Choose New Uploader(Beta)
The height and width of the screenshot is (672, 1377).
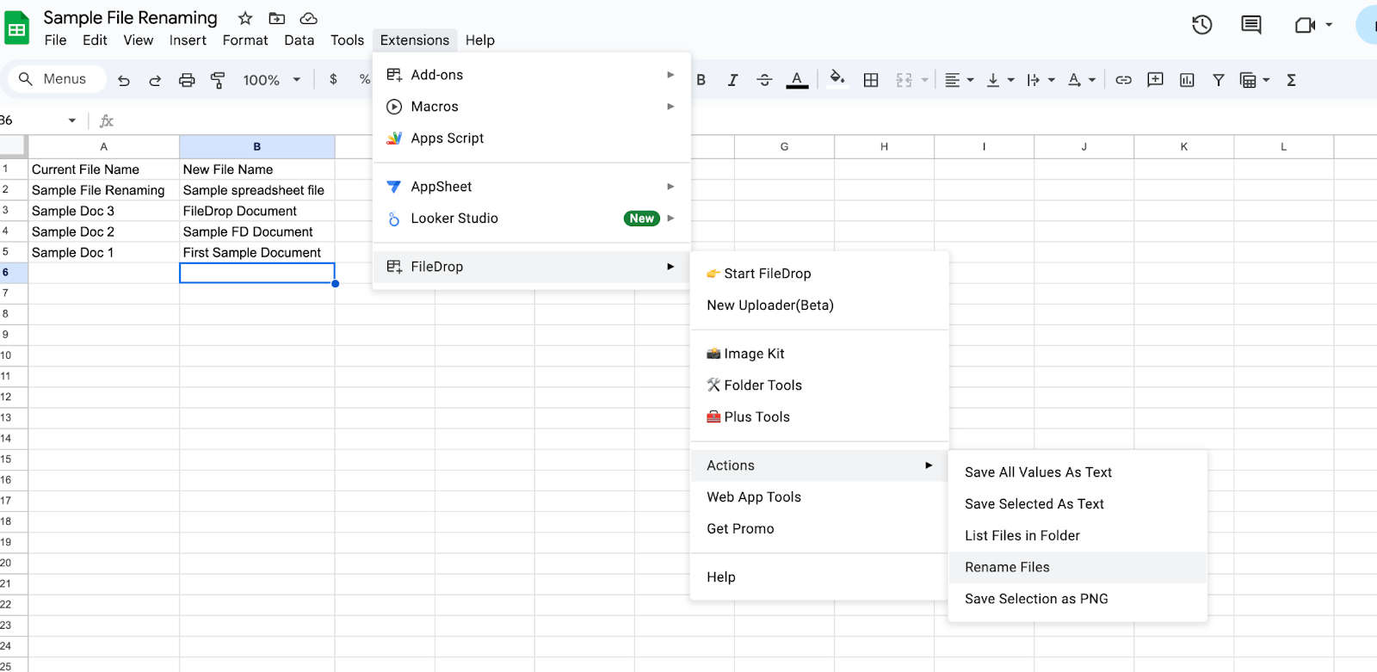pos(819,305)
